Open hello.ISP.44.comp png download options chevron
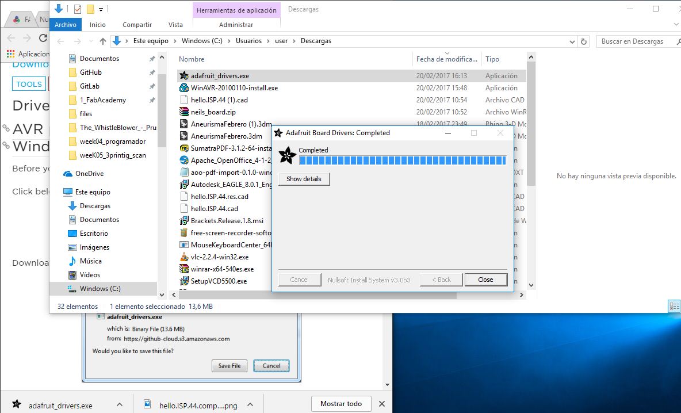681x413 pixels. tap(250, 405)
